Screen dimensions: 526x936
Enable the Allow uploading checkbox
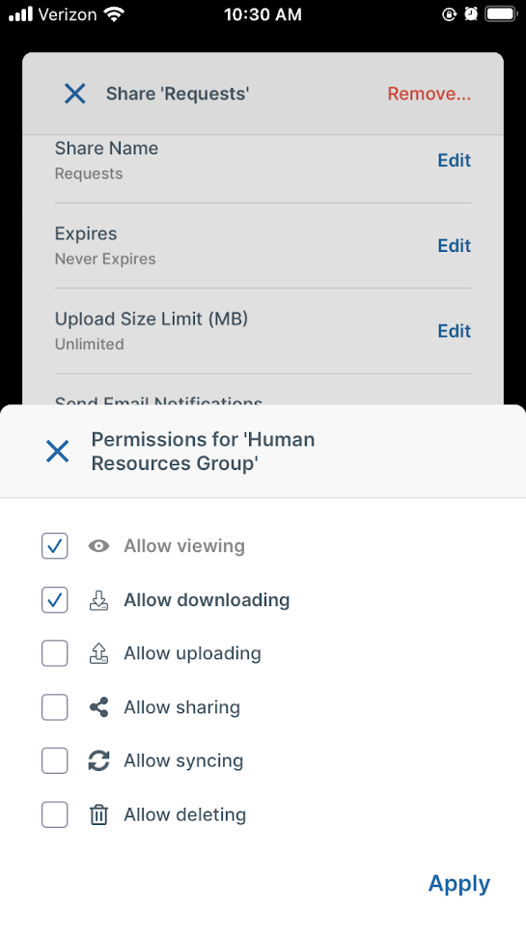tap(54, 653)
